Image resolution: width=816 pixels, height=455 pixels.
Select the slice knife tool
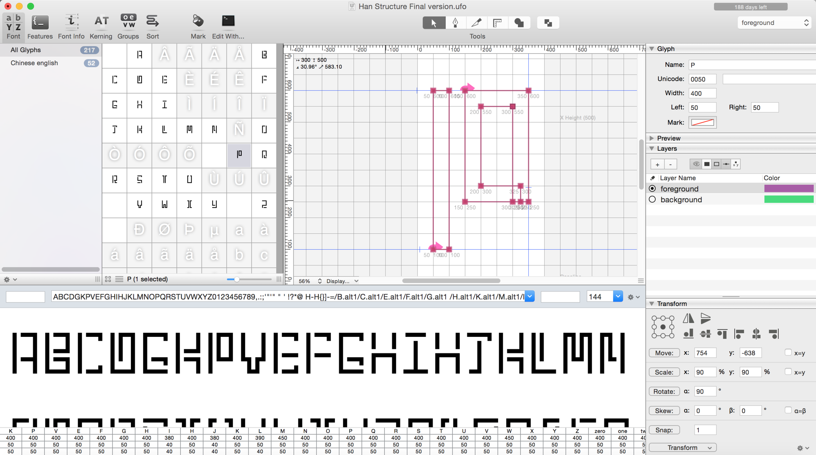(476, 23)
